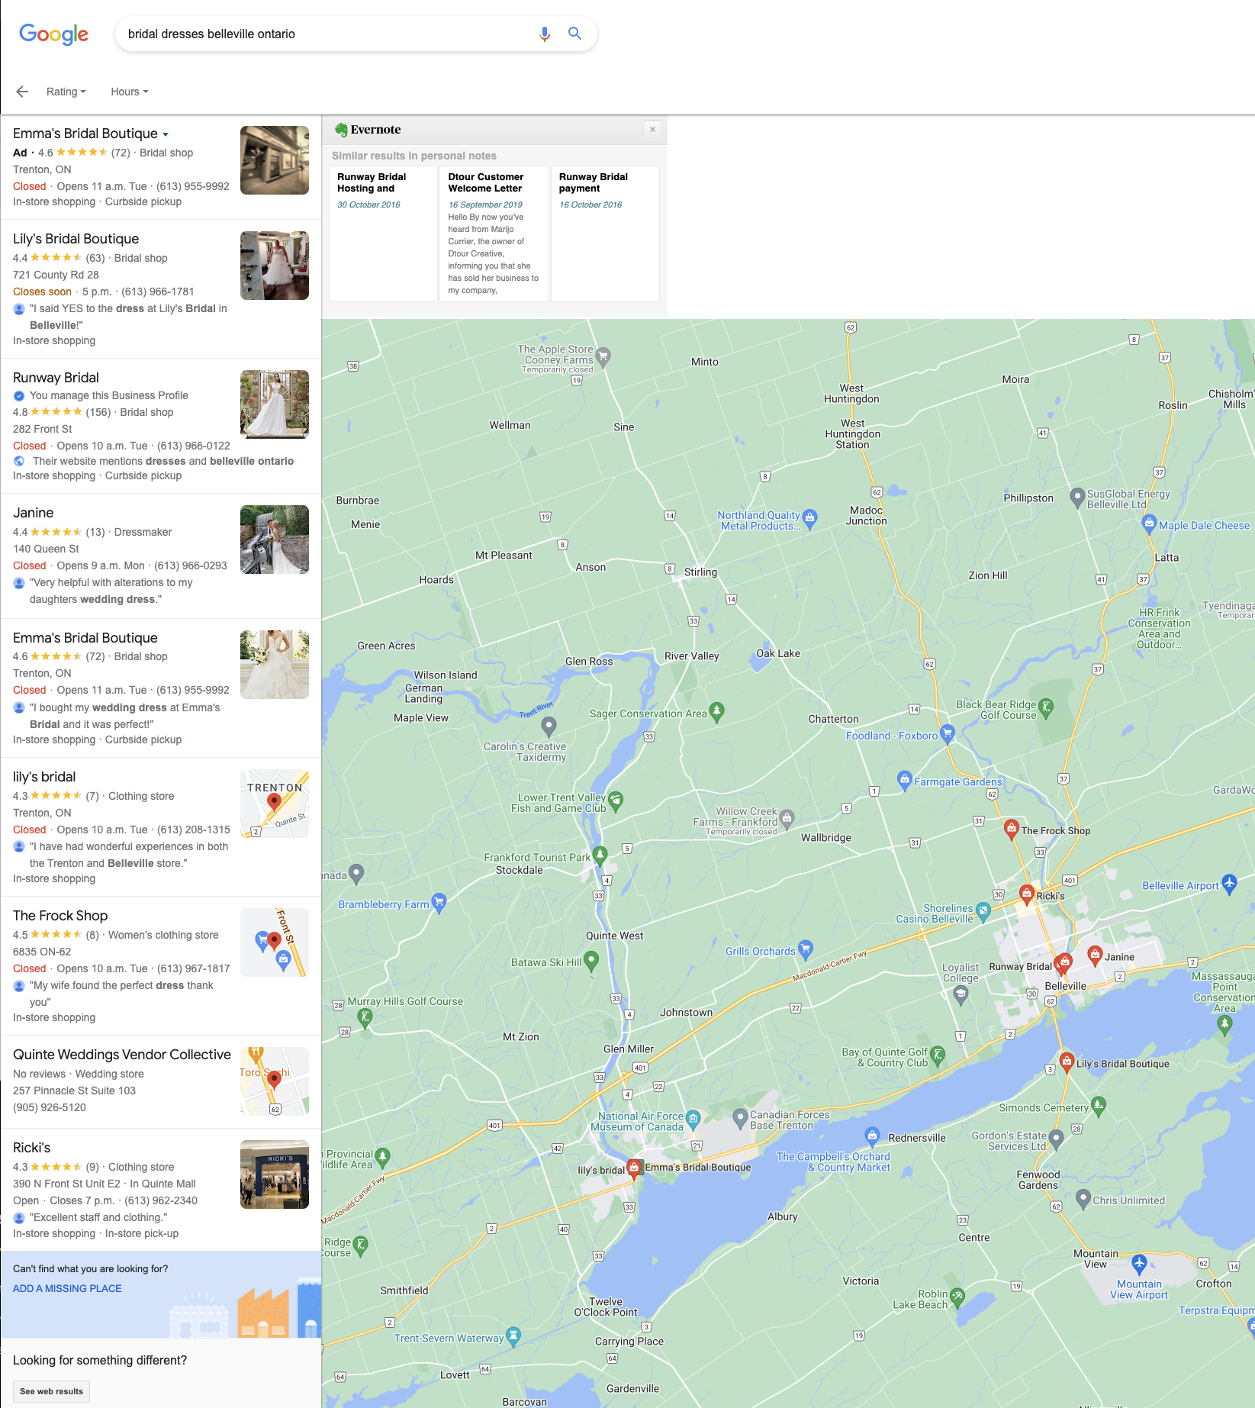Click Canadian Forces Base Trenton pin
The width and height of the screenshot is (1255, 1408).
coord(739,1118)
